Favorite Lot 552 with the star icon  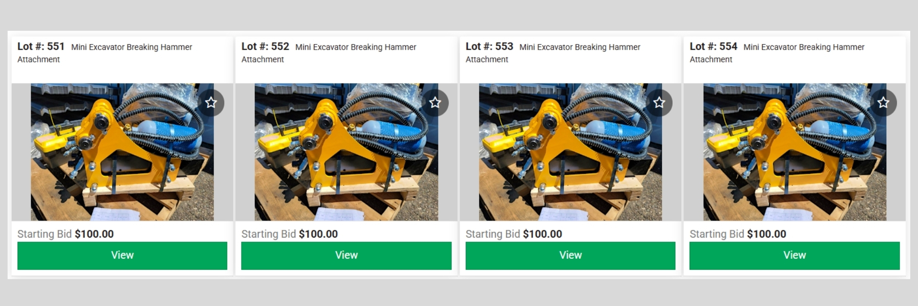435,102
